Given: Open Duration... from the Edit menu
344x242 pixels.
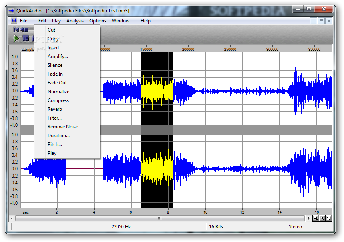Looking at the screenshot, I should (x=67, y=136).
